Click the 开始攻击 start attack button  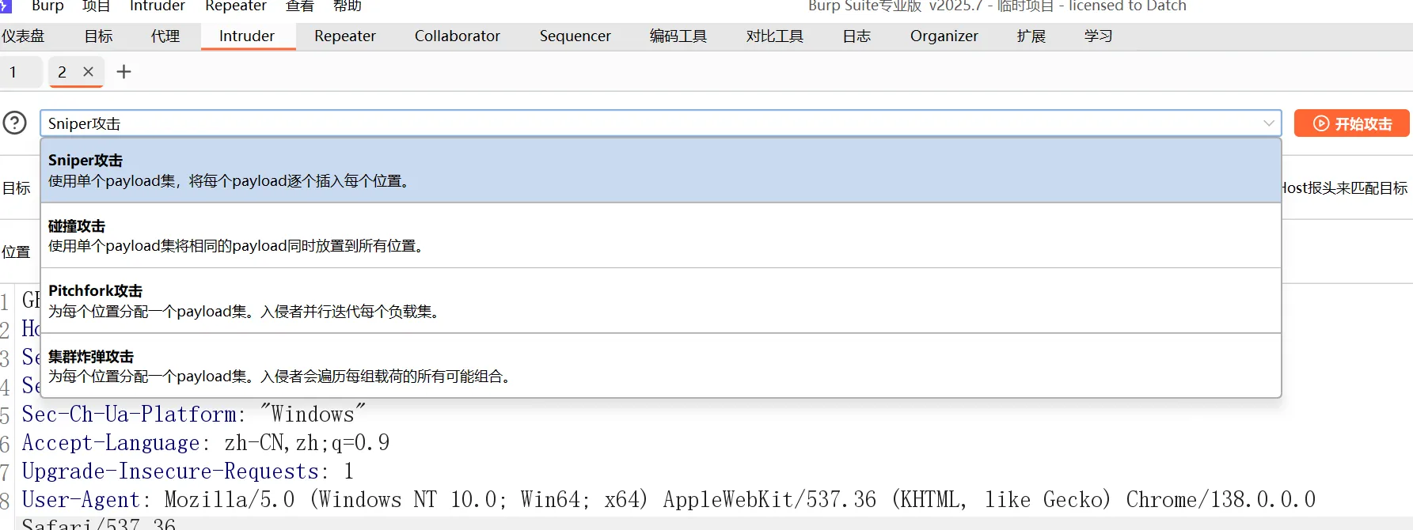1351,123
